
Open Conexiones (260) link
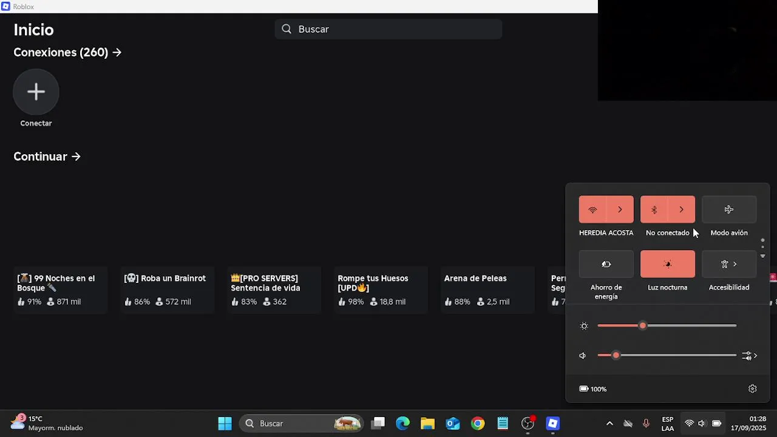pos(67,52)
